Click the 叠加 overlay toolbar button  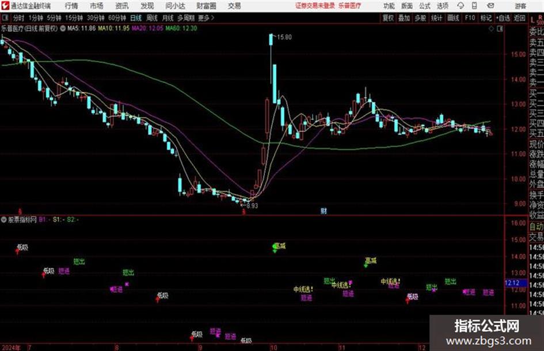[404, 18]
